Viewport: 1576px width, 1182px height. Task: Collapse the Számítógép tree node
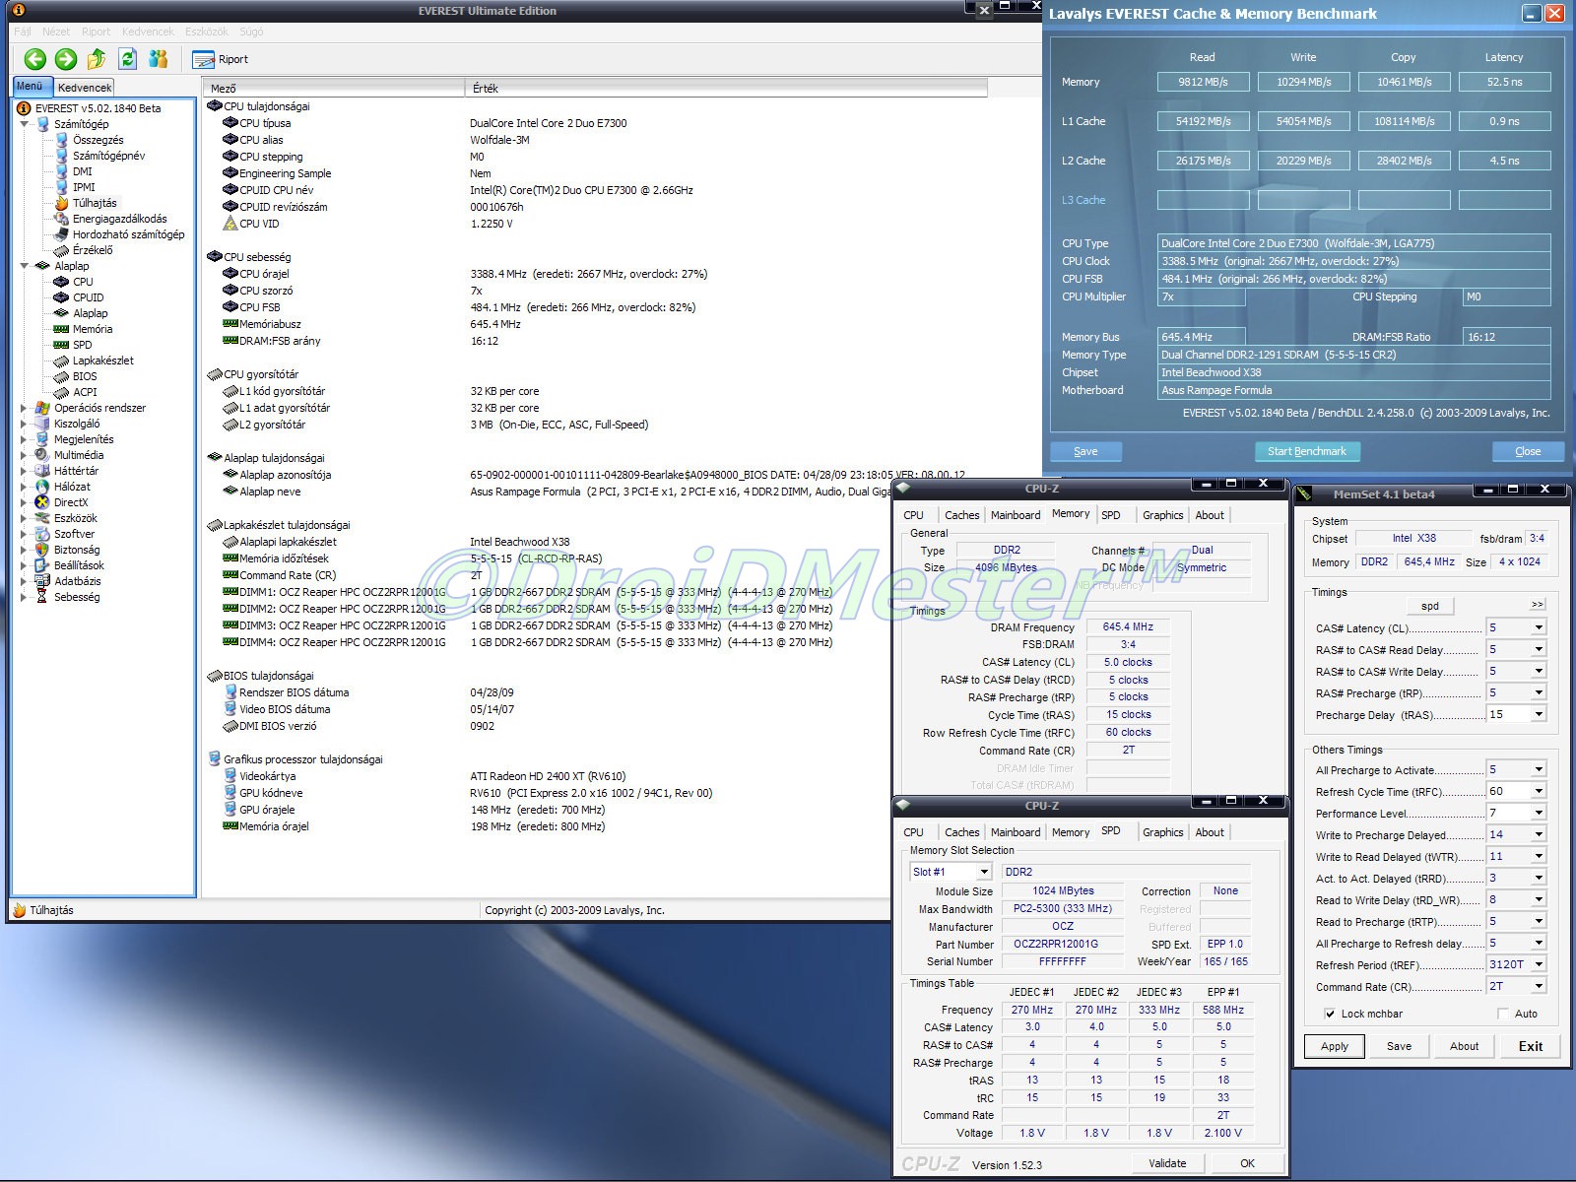[25, 124]
